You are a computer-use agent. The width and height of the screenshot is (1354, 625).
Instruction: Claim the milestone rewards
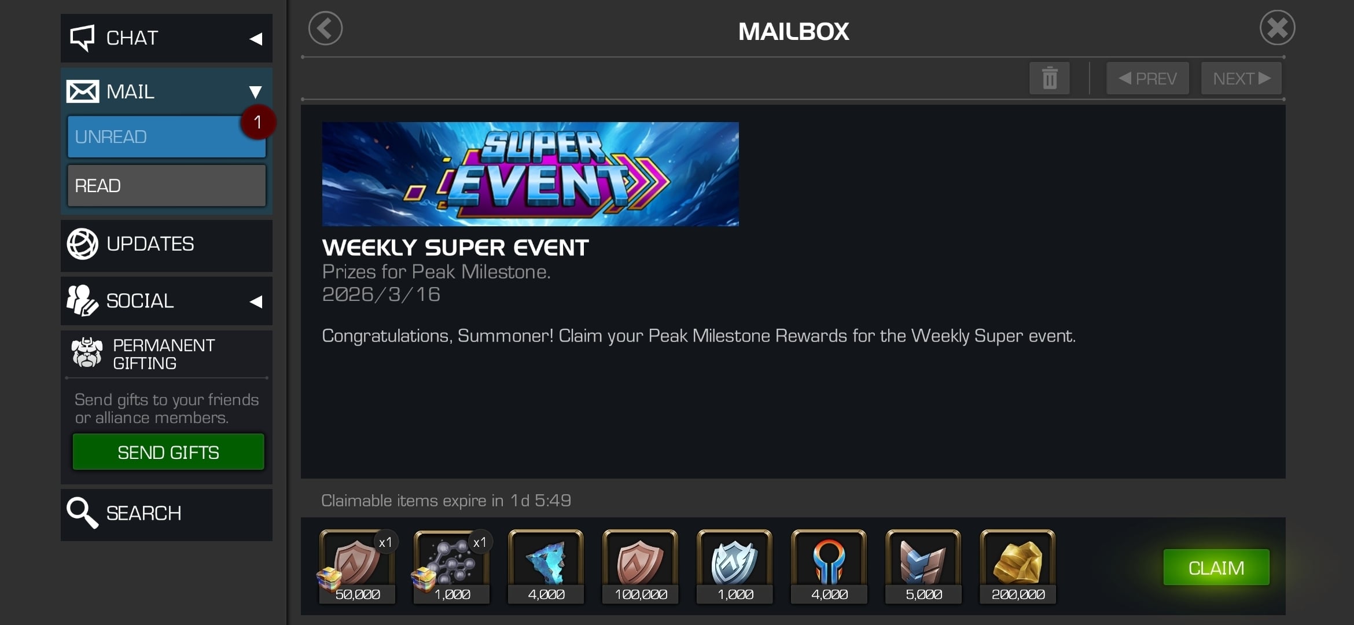pyautogui.click(x=1216, y=568)
